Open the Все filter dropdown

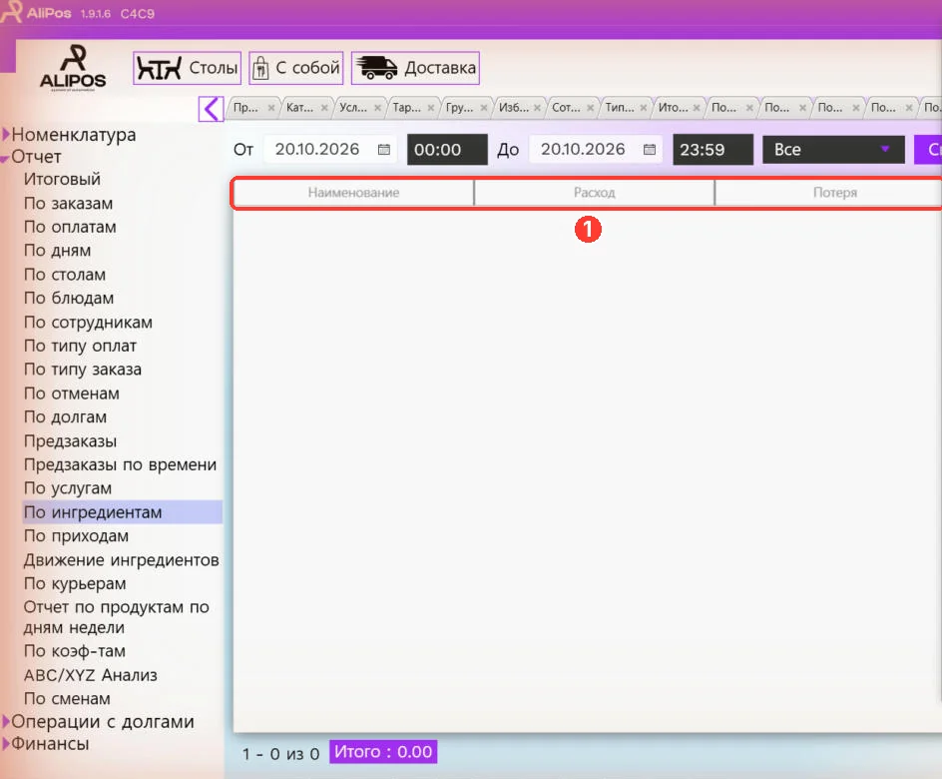pos(833,149)
